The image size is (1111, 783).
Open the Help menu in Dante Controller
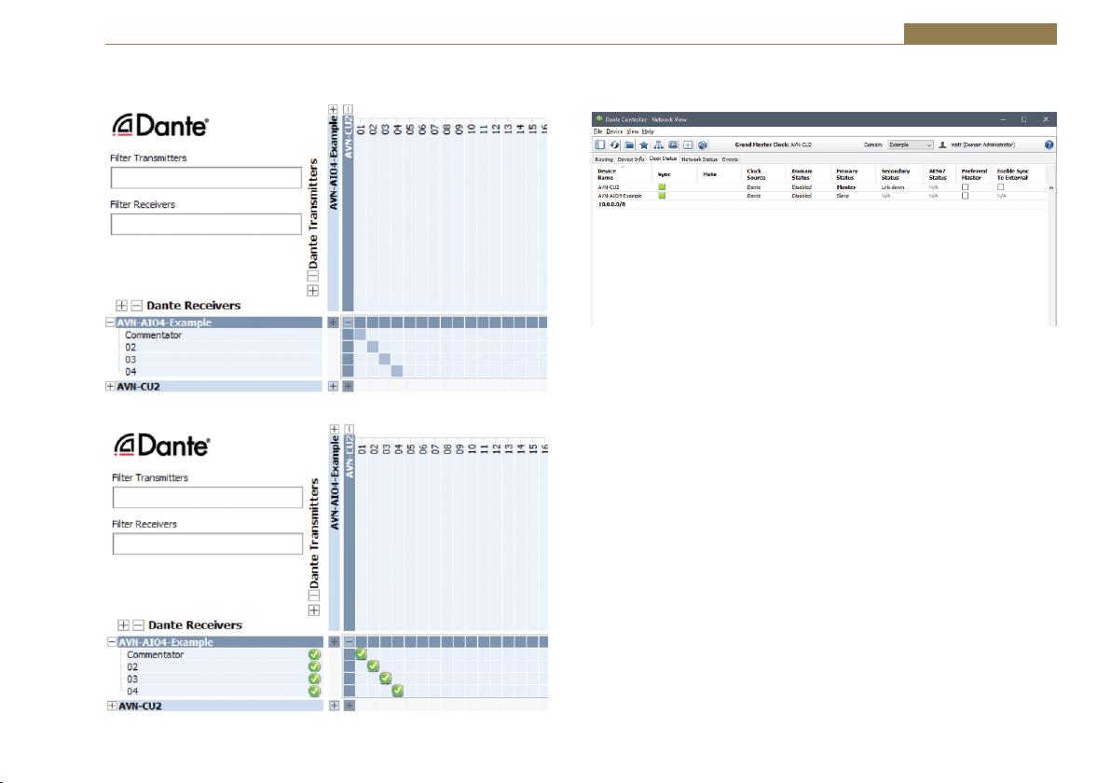pyautogui.click(x=648, y=131)
